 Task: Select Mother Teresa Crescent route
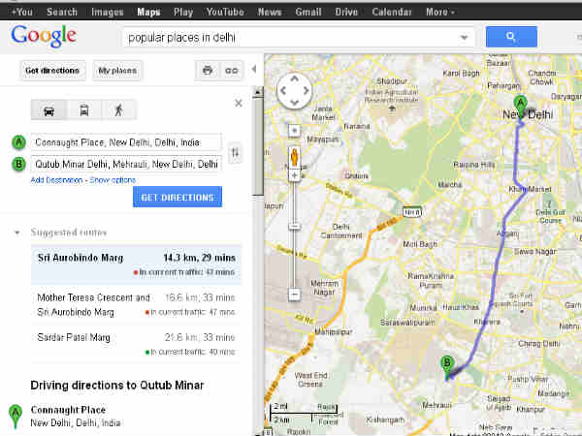pyautogui.click(x=136, y=305)
